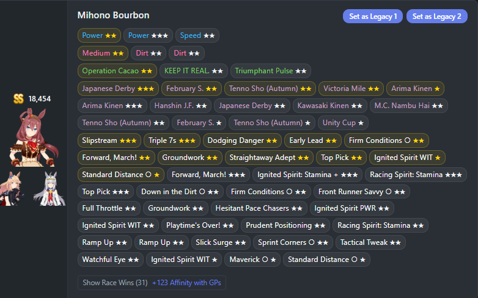Select blonde parent character thumbnail
Viewport: 478px width, 298px height.
click(12, 189)
